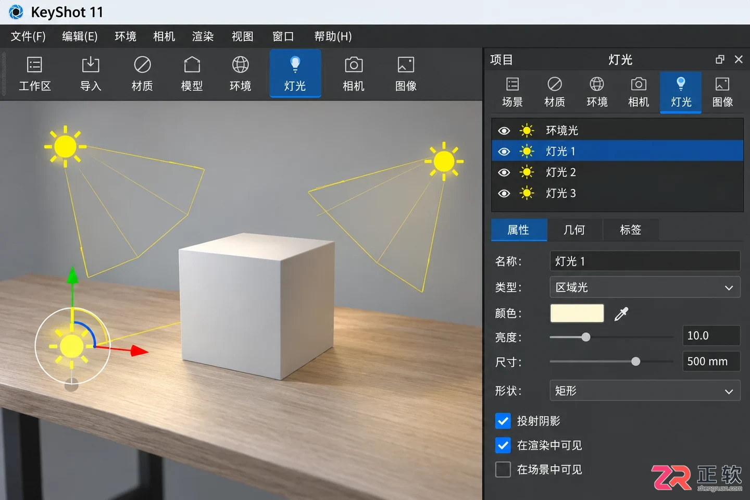This screenshot has height=500, width=750.
Task: Open the 窗口 menu
Action: [x=283, y=36]
